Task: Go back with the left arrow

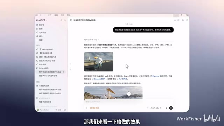Action: point(41,15)
